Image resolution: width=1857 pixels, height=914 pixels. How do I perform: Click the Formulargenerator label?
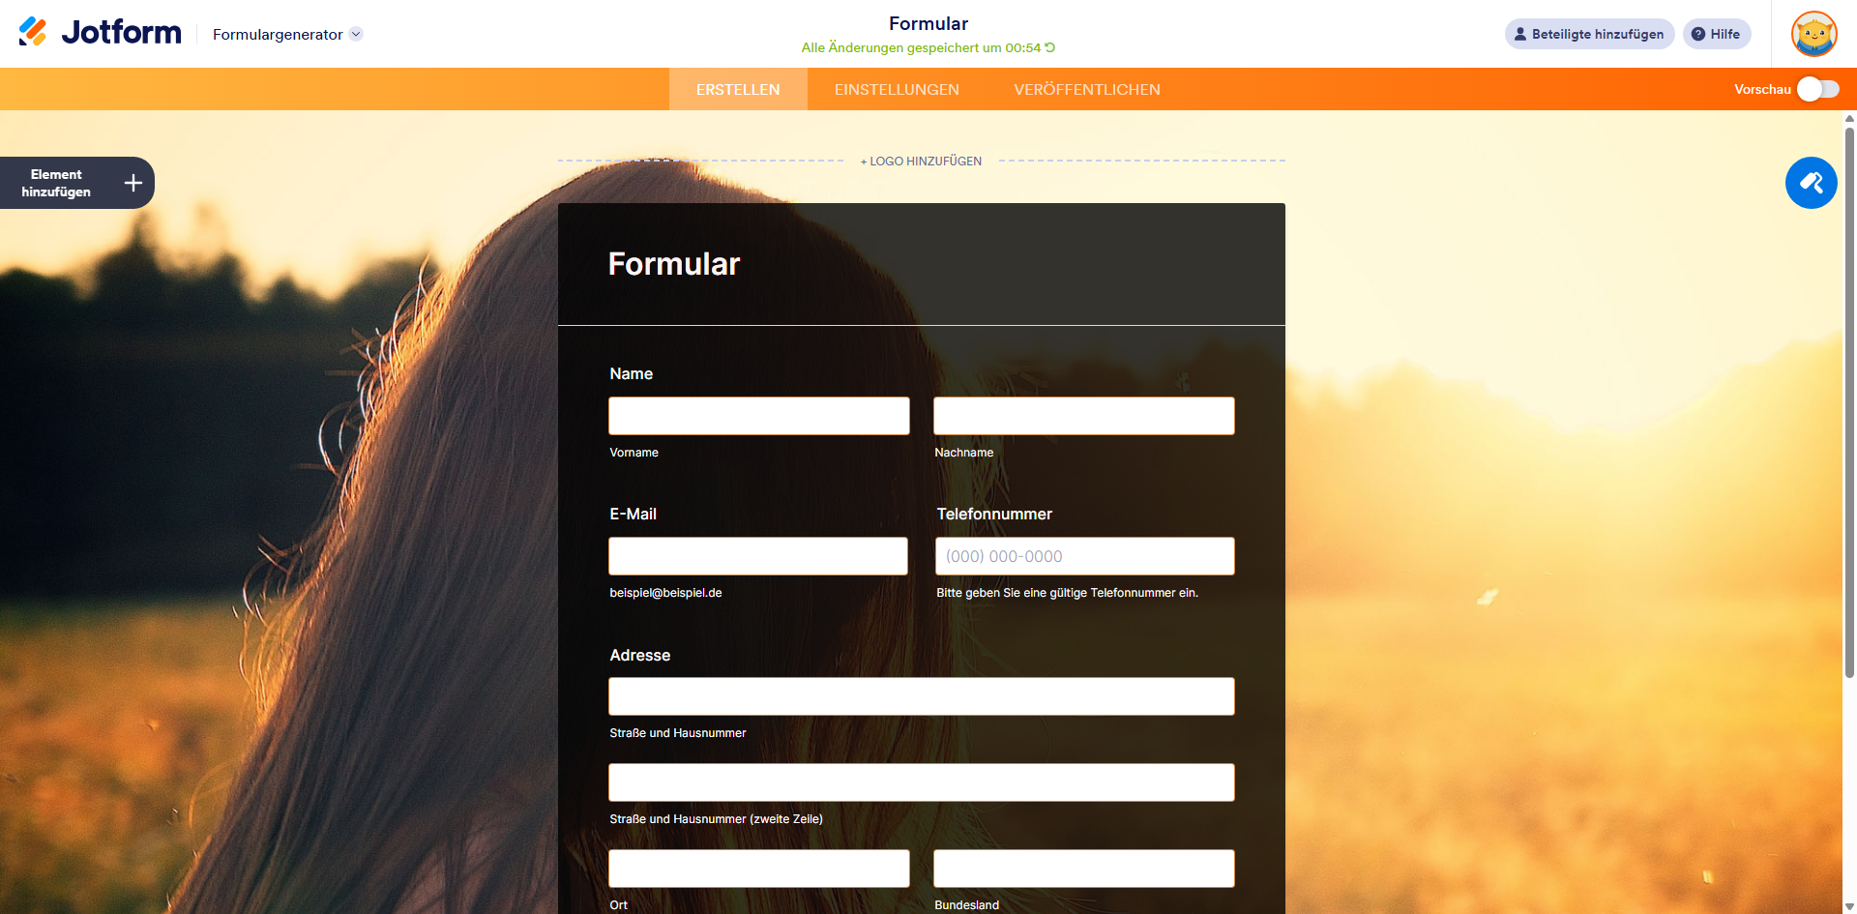point(278,34)
